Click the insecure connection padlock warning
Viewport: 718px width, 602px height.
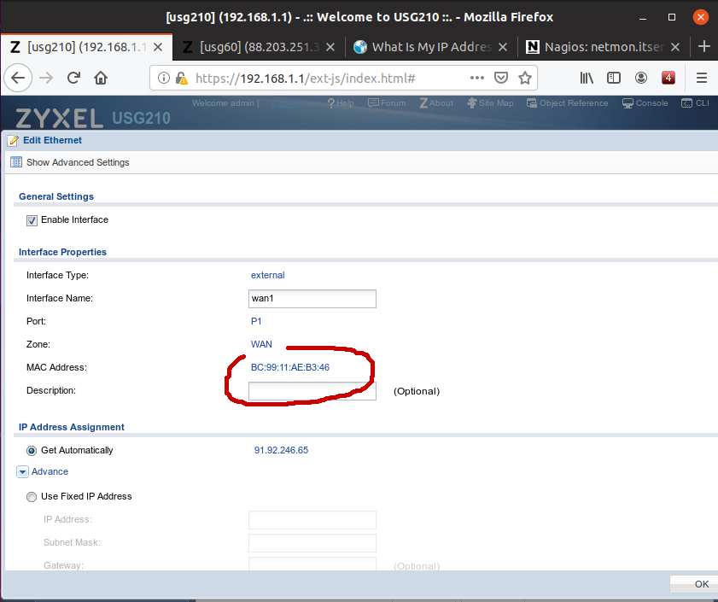182,79
